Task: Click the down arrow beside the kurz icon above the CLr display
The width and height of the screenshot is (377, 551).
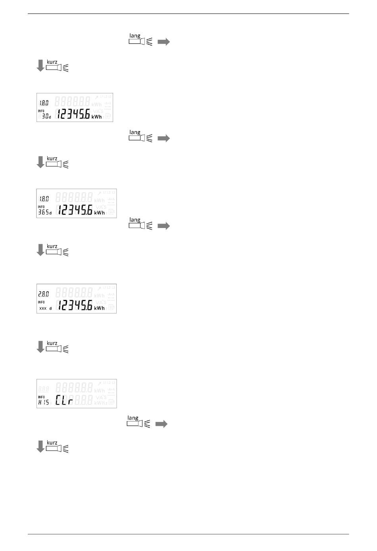Action: point(40,347)
